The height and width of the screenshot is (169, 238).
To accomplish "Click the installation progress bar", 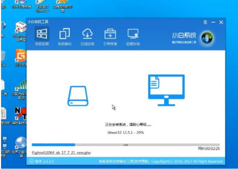I will pos(125,145).
